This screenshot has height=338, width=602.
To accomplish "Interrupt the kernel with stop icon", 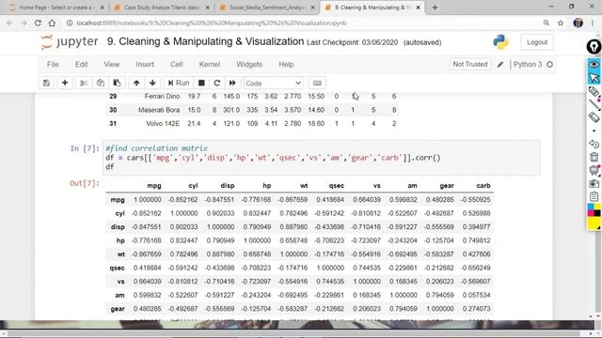I will pos(201,83).
